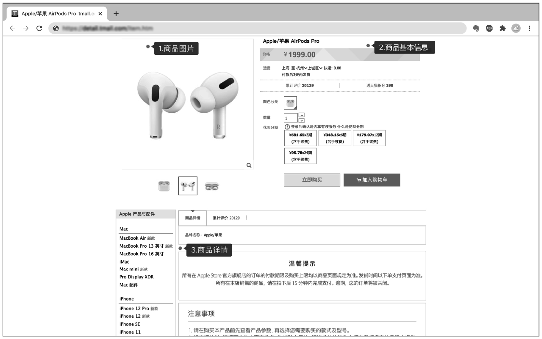The image size is (542, 339).
Task: Open iPhone 12 Pro in sidebar
Action: 139,308
